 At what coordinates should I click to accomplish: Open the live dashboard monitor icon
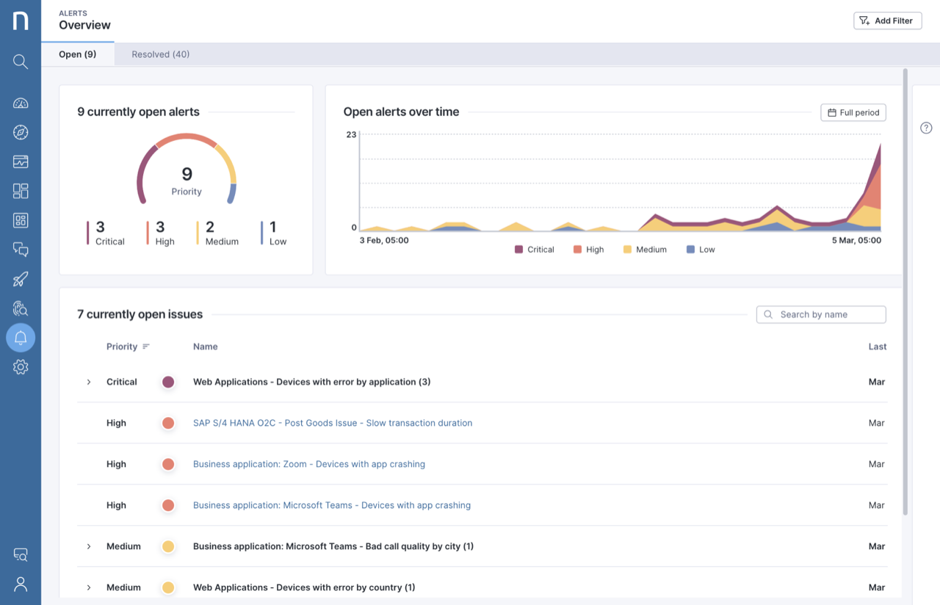(20, 162)
